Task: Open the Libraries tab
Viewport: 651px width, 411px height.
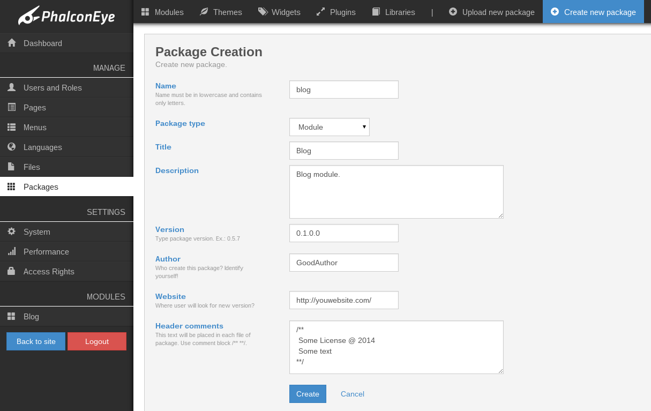Action: [393, 12]
